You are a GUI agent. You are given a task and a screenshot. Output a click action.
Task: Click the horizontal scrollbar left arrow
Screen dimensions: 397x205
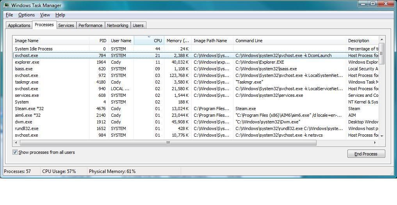click(16, 143)
